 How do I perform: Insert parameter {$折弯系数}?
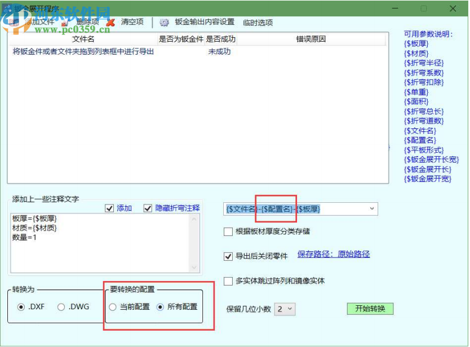click(x=424, y=73)
